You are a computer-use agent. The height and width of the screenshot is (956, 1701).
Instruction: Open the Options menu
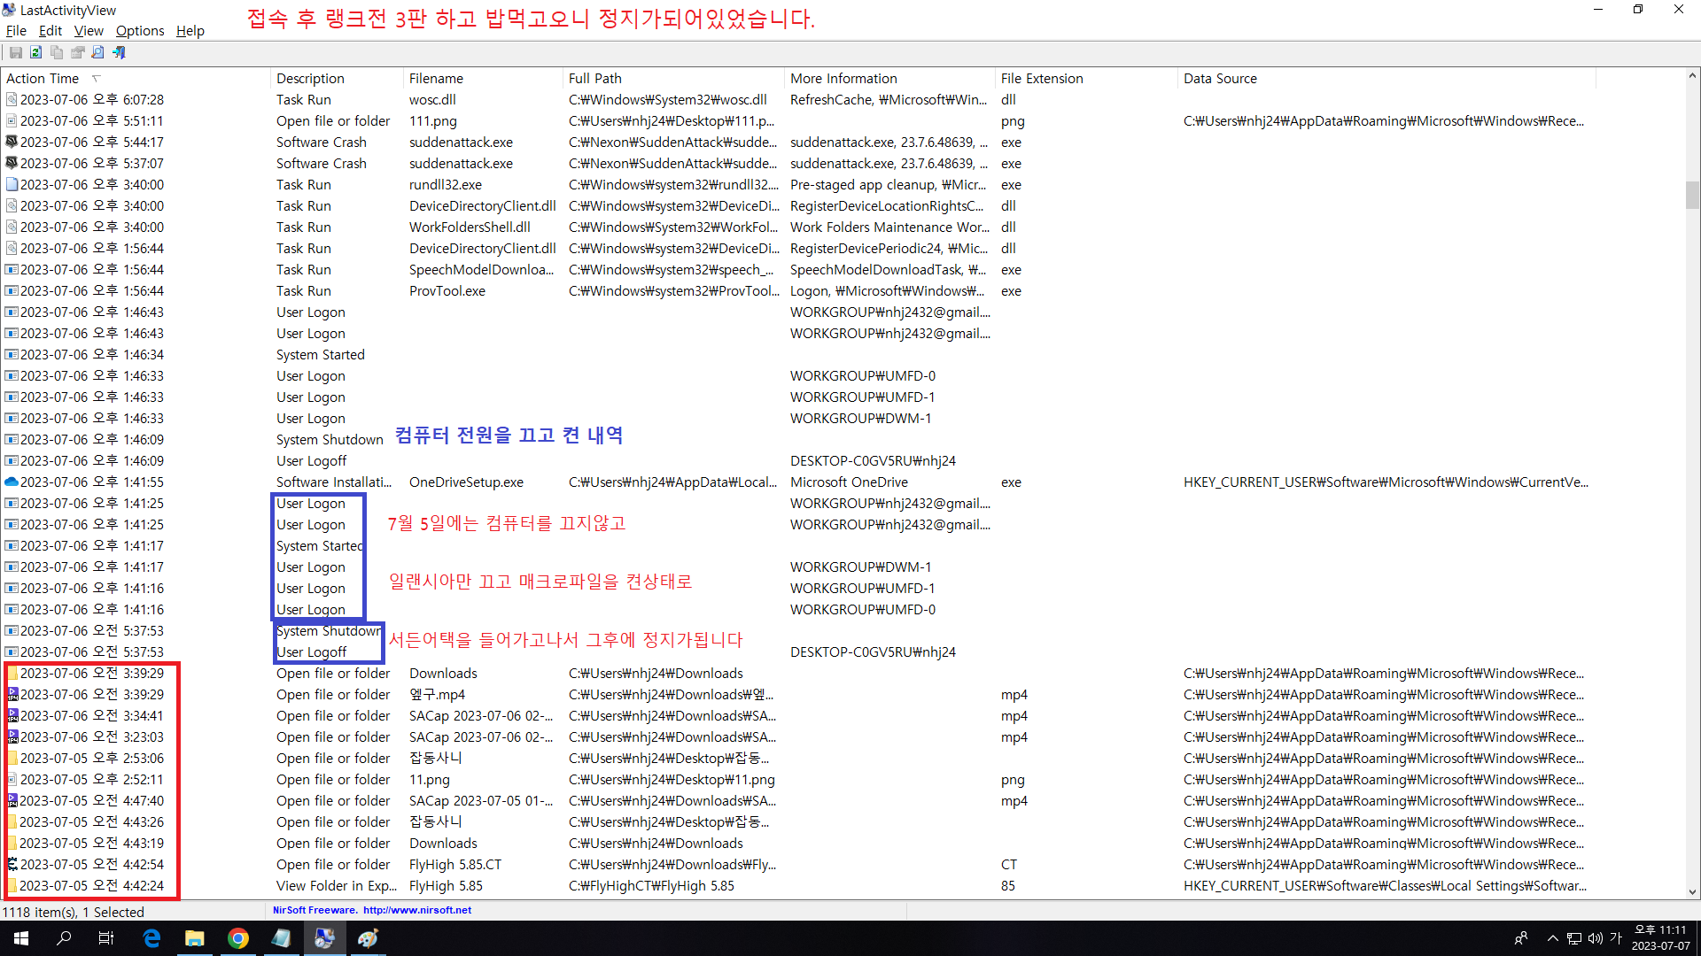click(140, 31)
